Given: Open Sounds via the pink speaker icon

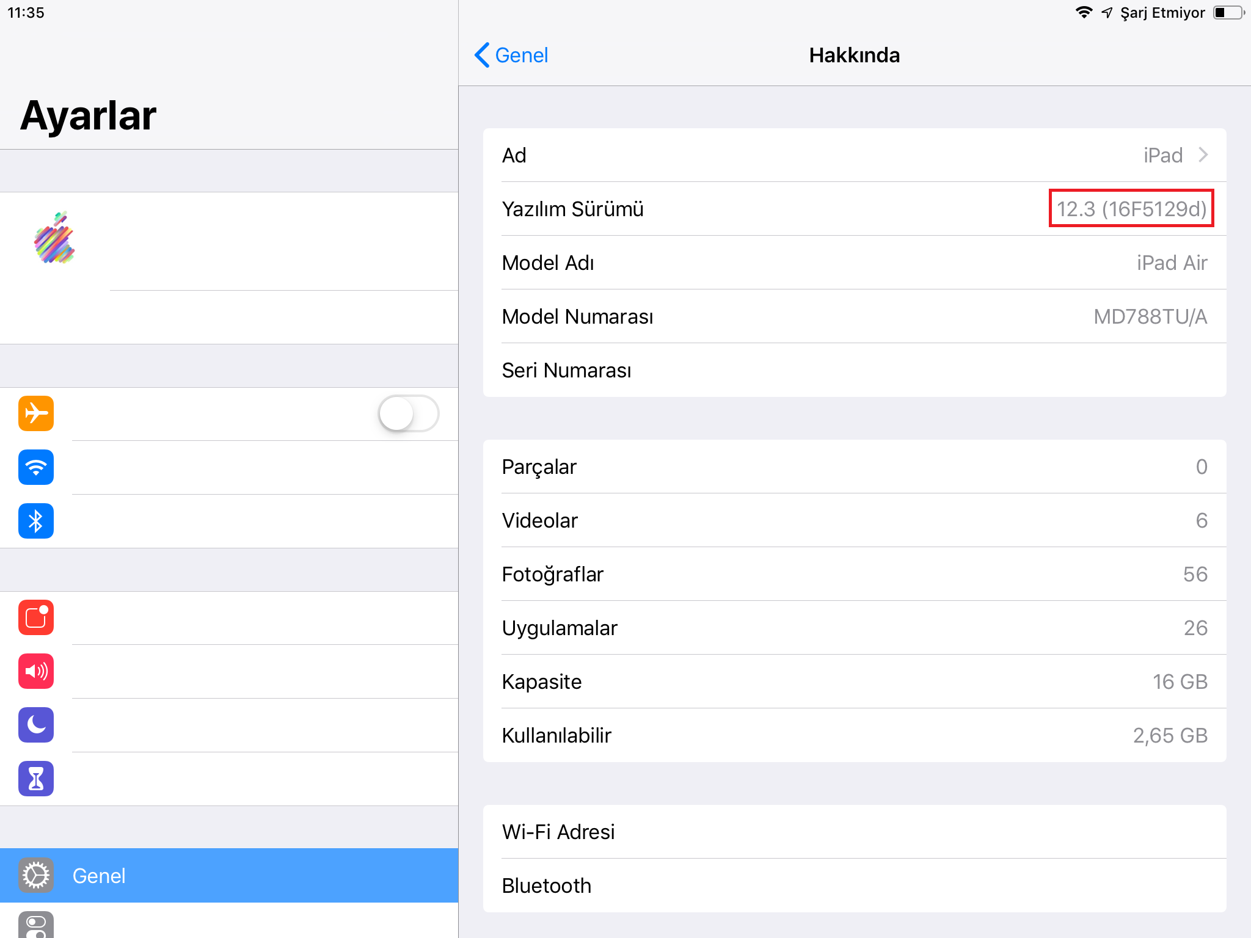Looking at the screenshot, I should pos(36,671).
